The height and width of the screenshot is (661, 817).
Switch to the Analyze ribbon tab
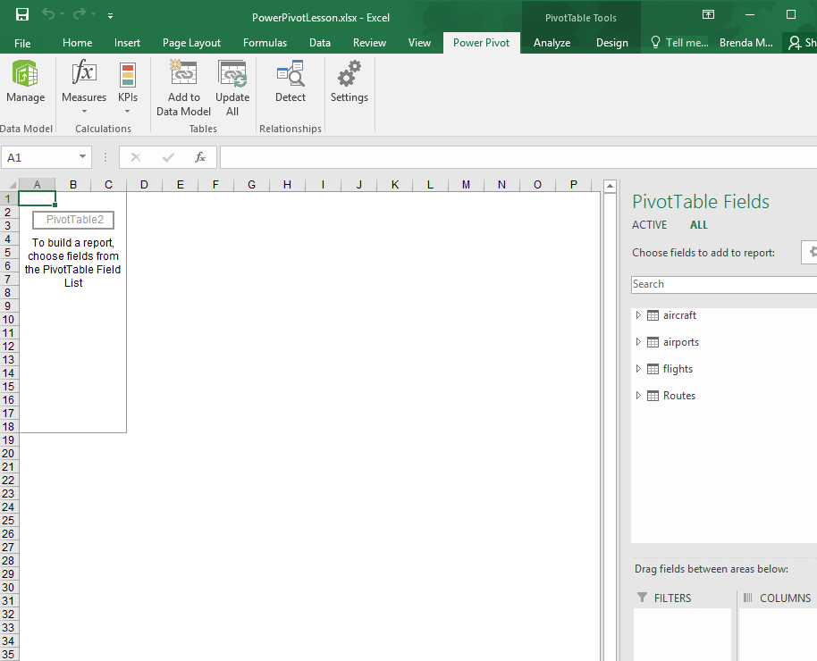[552, 43]
